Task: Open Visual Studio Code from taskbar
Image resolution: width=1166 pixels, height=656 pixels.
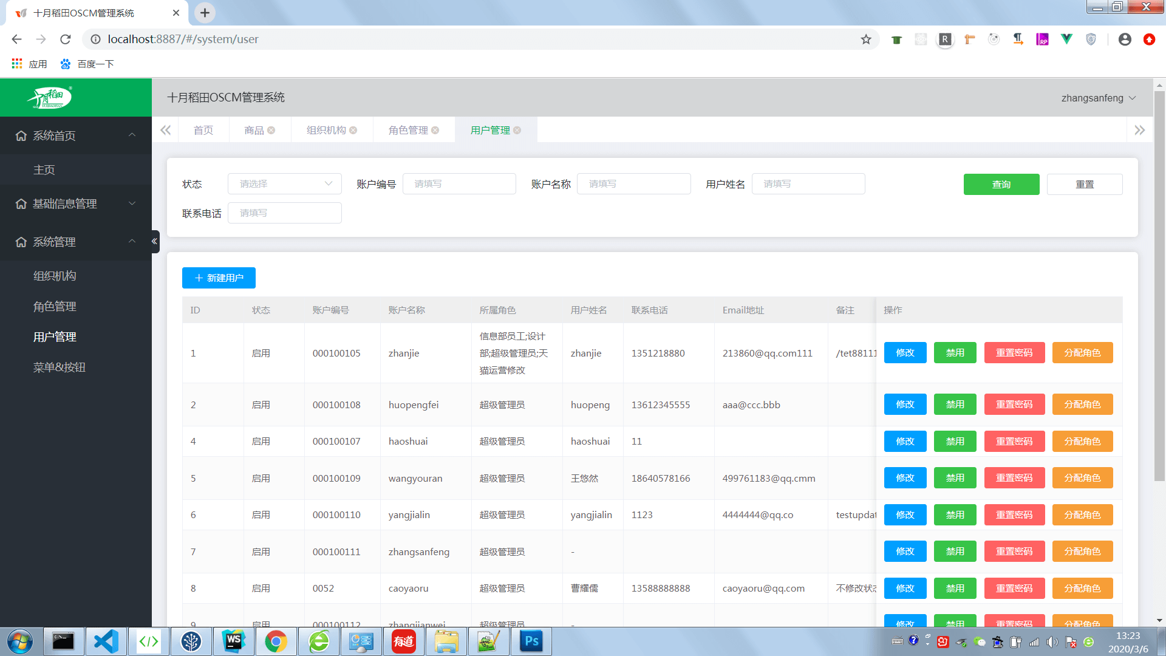Action: [x=106, y=641]
